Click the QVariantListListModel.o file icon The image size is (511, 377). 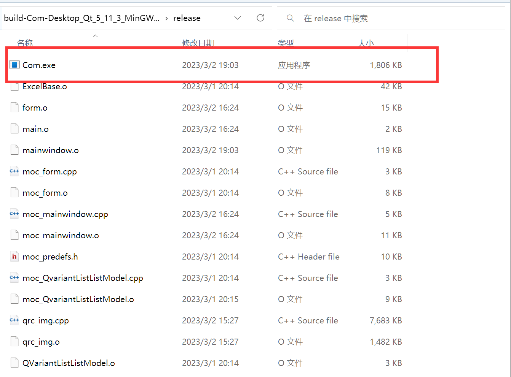tap(14, 363)
